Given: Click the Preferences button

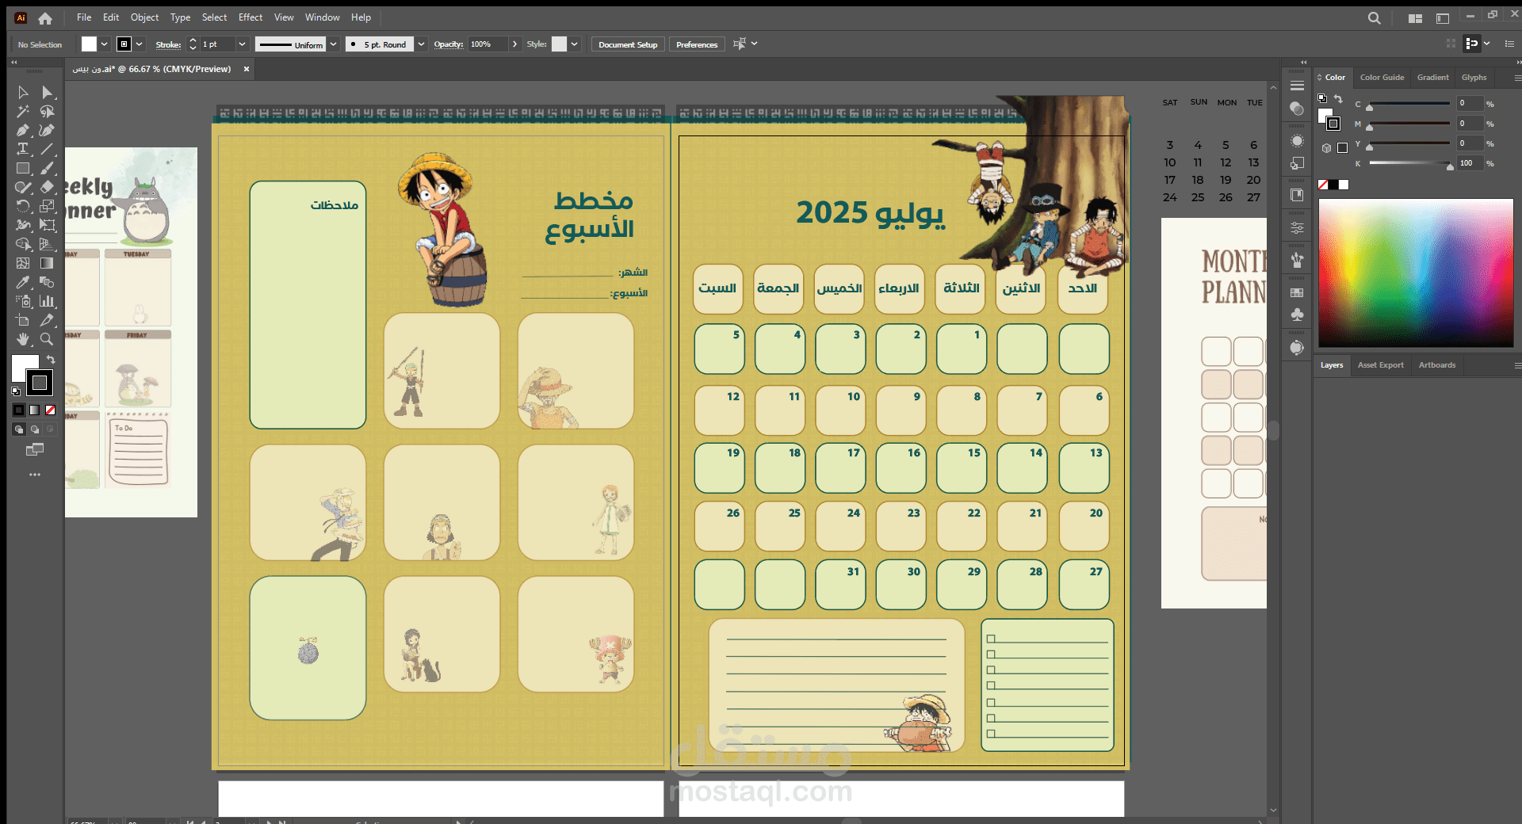Looking at the screenshot, I should coord(697,44).
